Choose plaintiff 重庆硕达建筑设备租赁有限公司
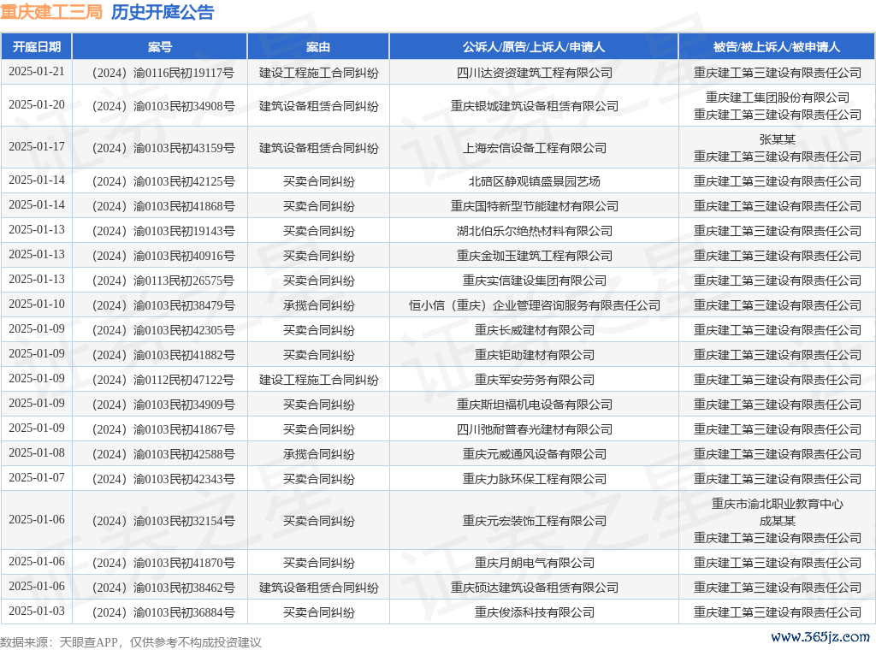 tap(534, 588)
